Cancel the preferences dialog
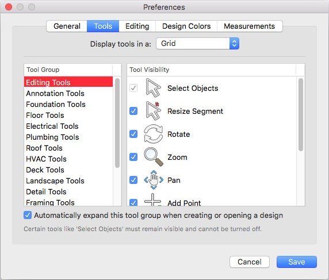This screenshot has height=280, width=329. pos(250,262)
